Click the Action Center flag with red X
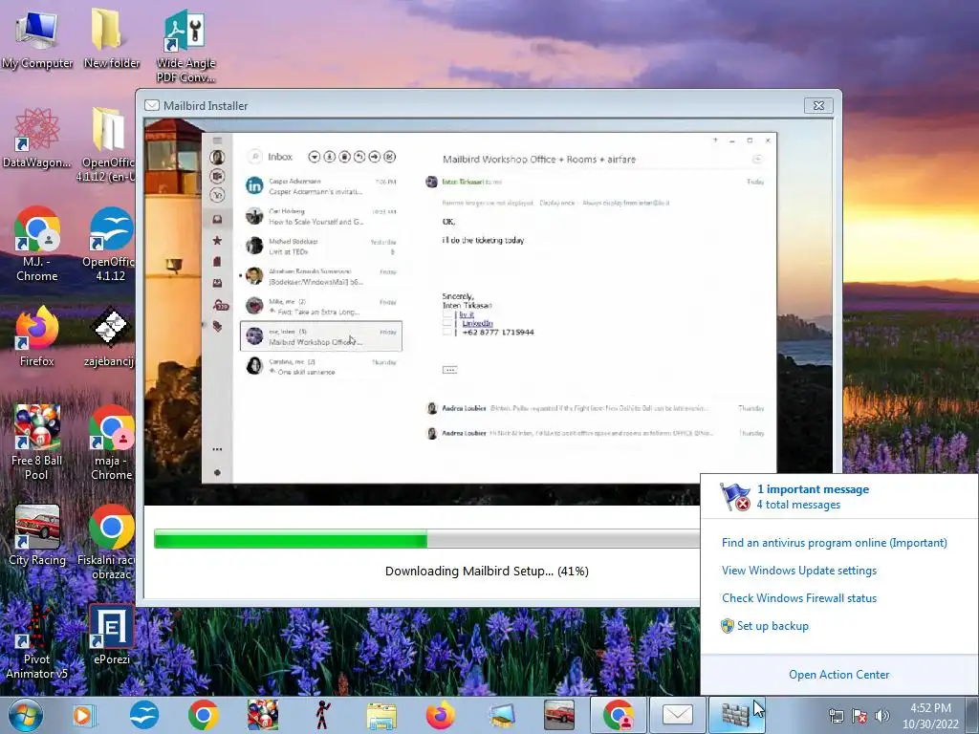Viewport: 979px width, 734px height. (734, 497)
